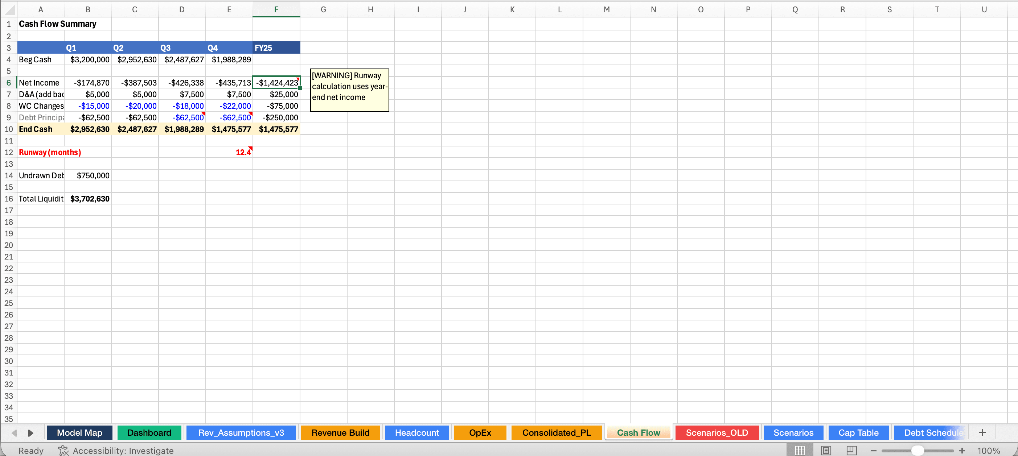Select row 10 header

coord(8,129)
